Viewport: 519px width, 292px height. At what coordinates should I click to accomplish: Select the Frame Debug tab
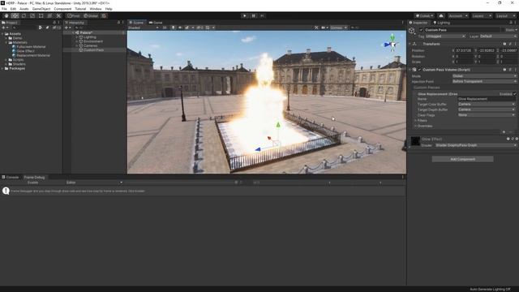pos(34,177)
